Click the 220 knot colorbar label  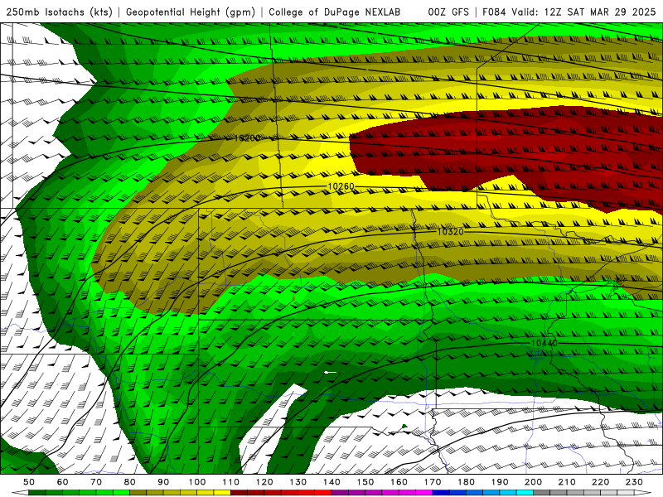(x=600, y=482)
